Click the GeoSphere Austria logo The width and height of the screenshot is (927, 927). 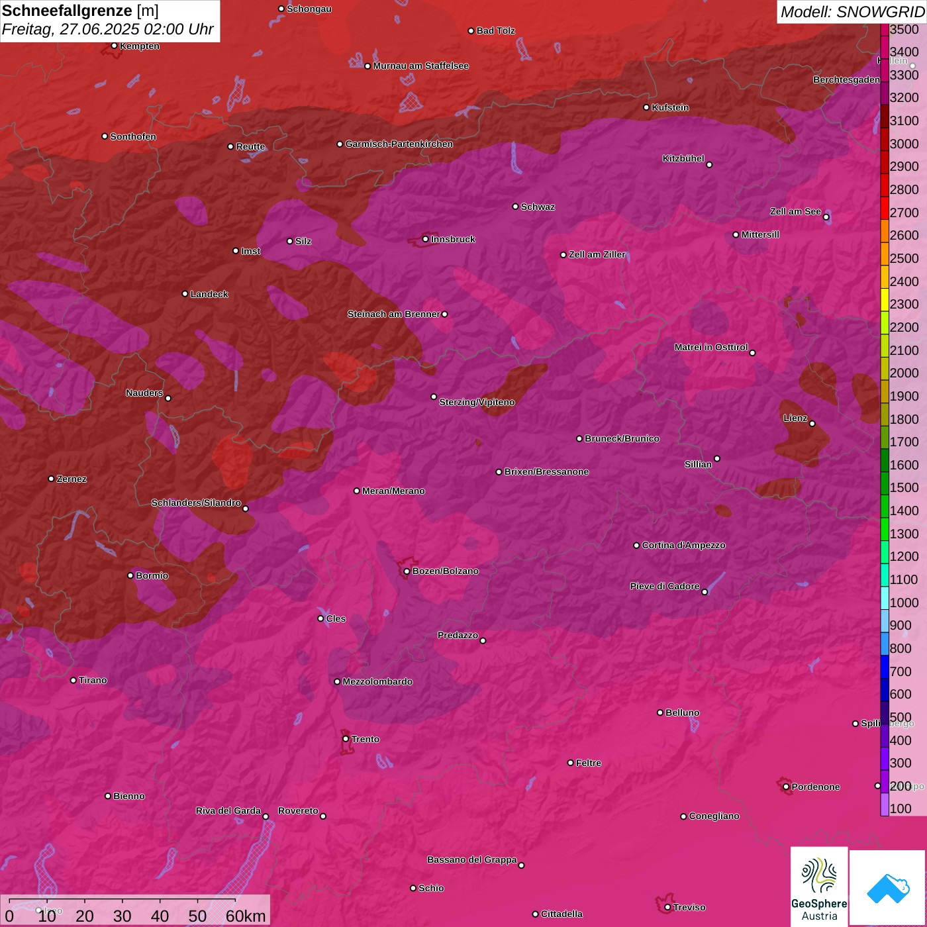[819, 887]
